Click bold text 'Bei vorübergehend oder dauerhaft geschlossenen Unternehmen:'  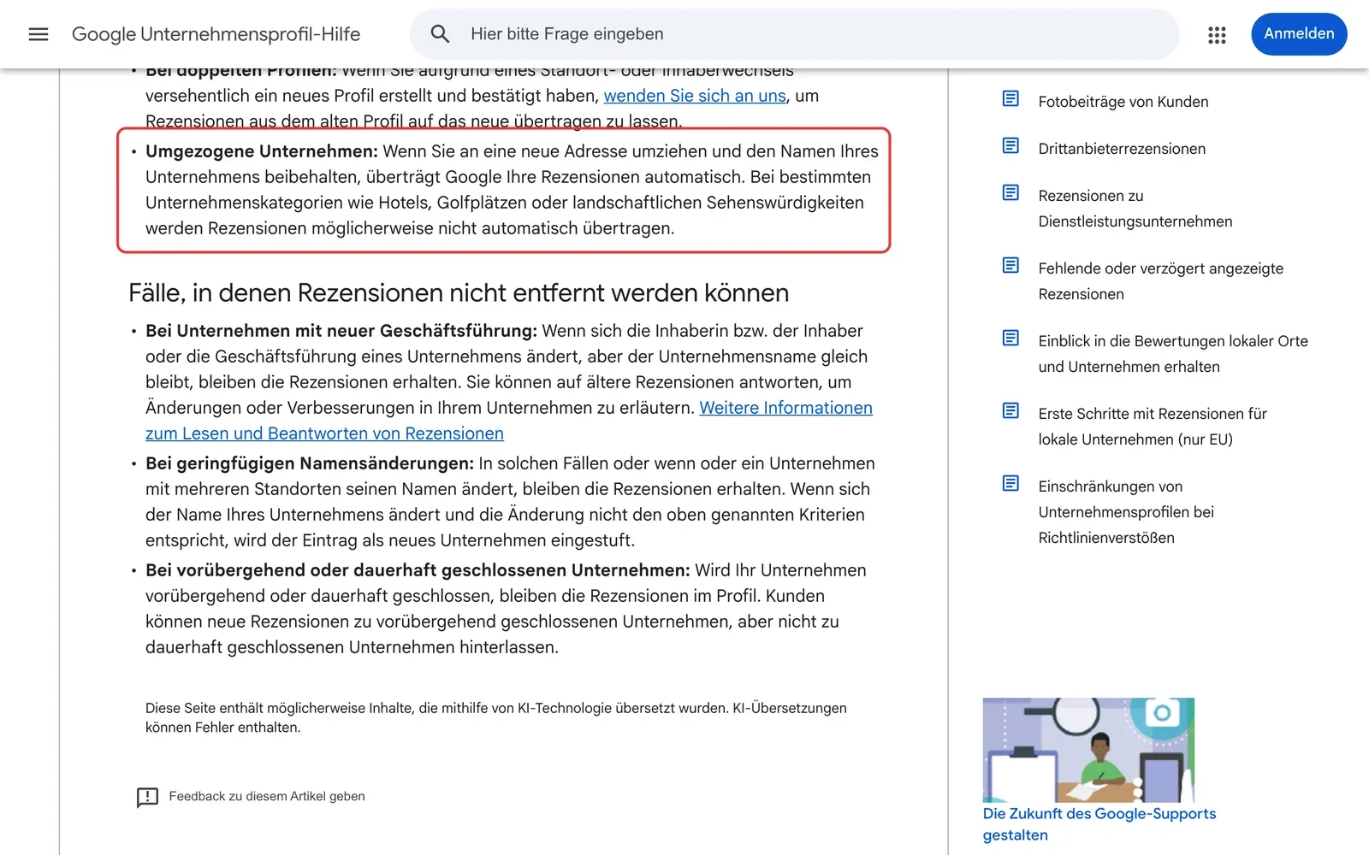click(418, 570)
